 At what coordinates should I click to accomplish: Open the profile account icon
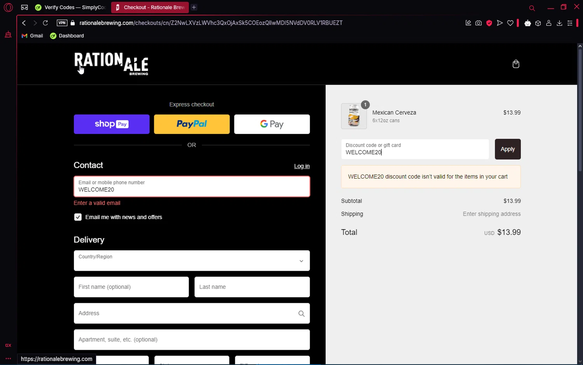[549, 23]
